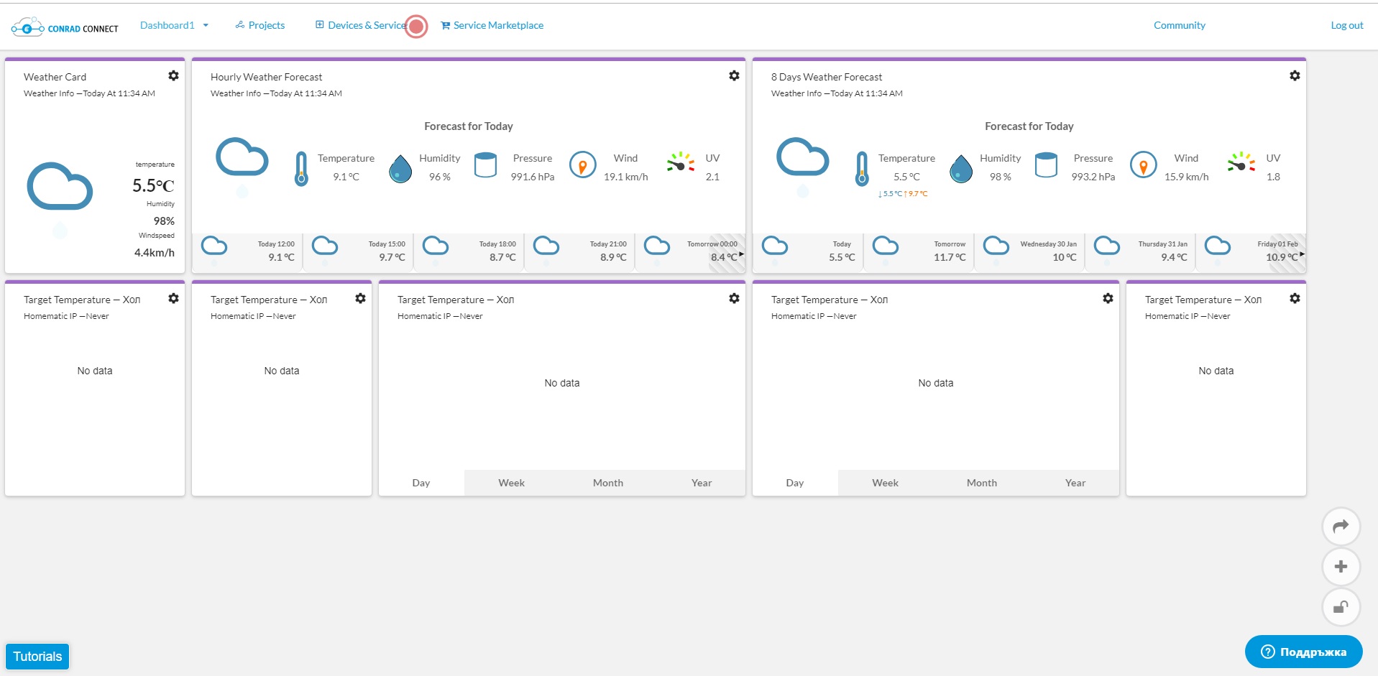Select the Month tab in second chart widget
Screen dimensions: 1378x676
pos(981,483)
